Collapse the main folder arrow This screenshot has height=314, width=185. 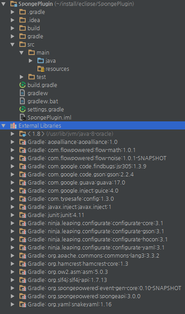[21, 53]
